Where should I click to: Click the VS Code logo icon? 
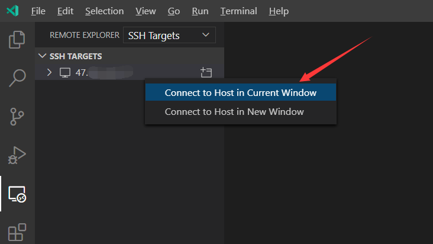coord(12,11)
